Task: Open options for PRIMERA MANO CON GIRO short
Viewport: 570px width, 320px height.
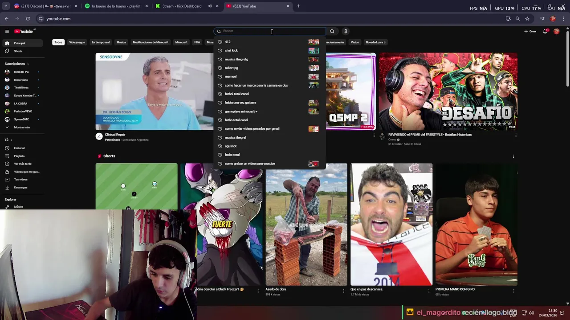Action: click(x=513, y=291)
